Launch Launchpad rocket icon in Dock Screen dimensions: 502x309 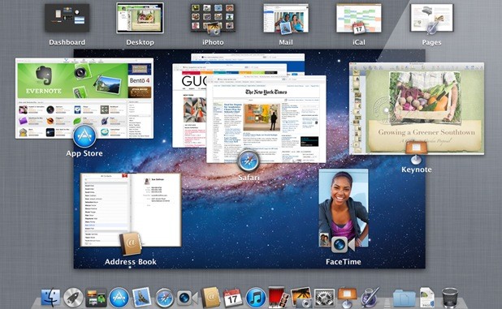73,298
